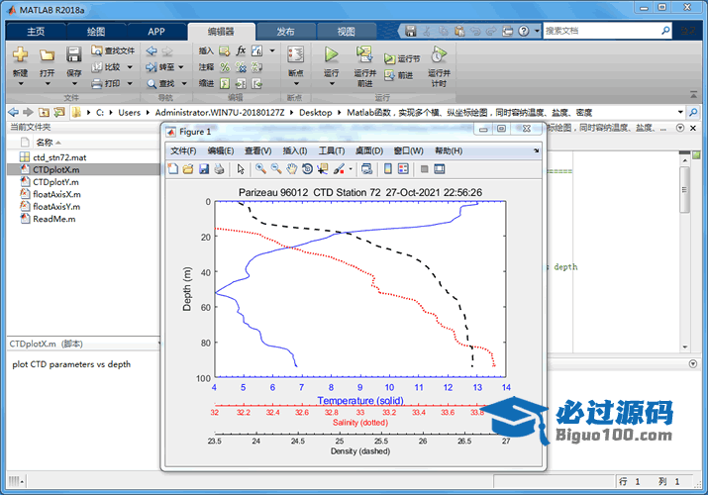Open the 帮助(H) menu in Figure 1
This screenshot has width=708, height=495.
tap(449, 150)
